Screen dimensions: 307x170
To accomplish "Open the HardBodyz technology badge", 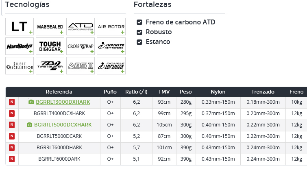I will click(20, 46).
